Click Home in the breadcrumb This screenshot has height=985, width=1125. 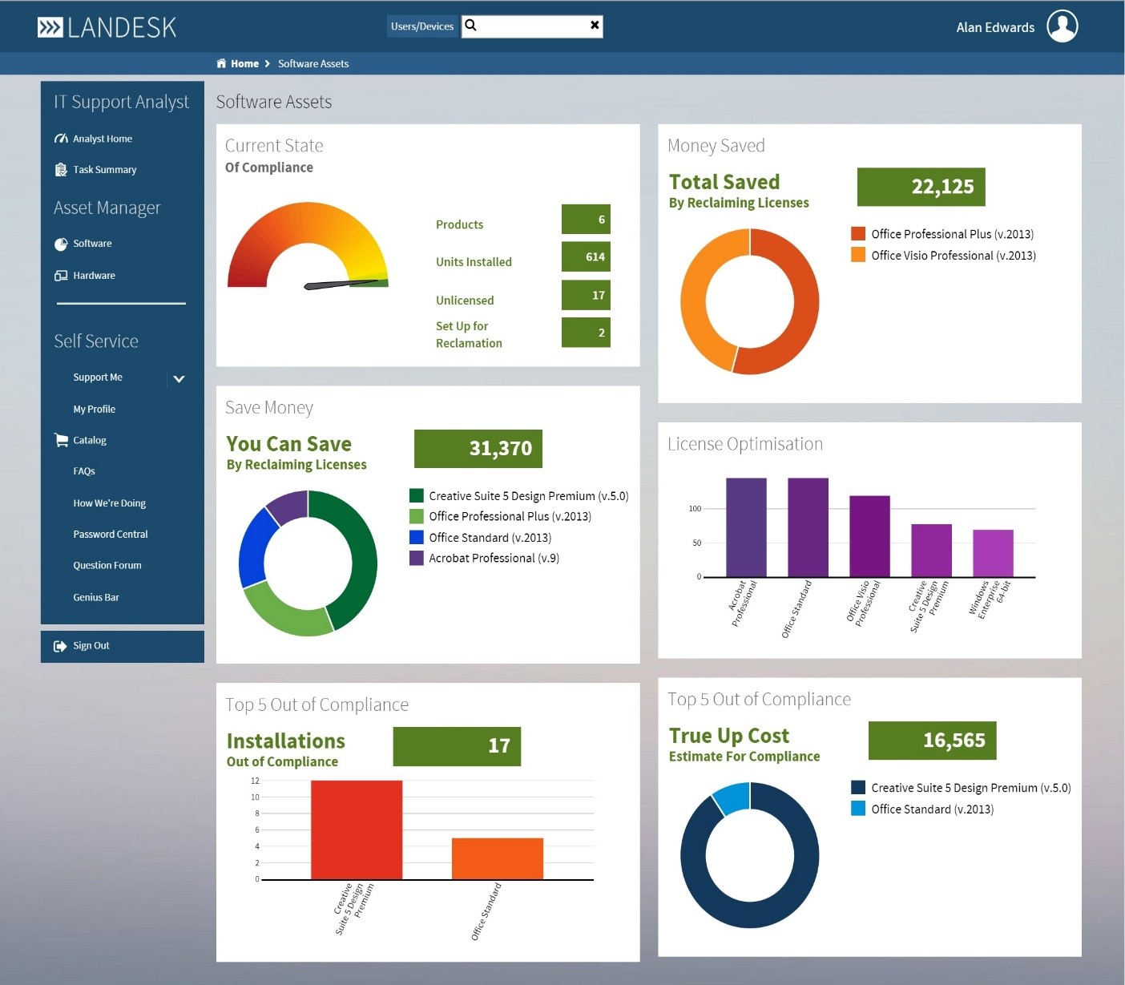244,63
